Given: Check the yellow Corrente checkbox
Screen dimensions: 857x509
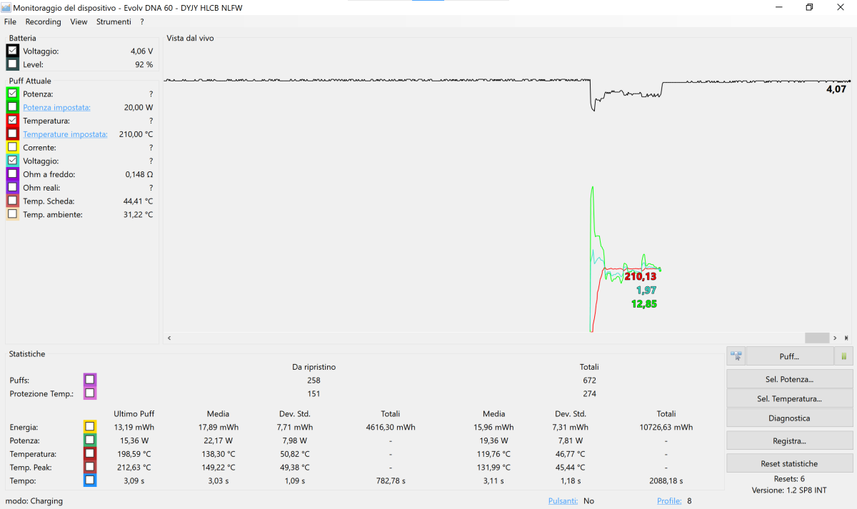Looking at the screenshot, I should 12,147.
